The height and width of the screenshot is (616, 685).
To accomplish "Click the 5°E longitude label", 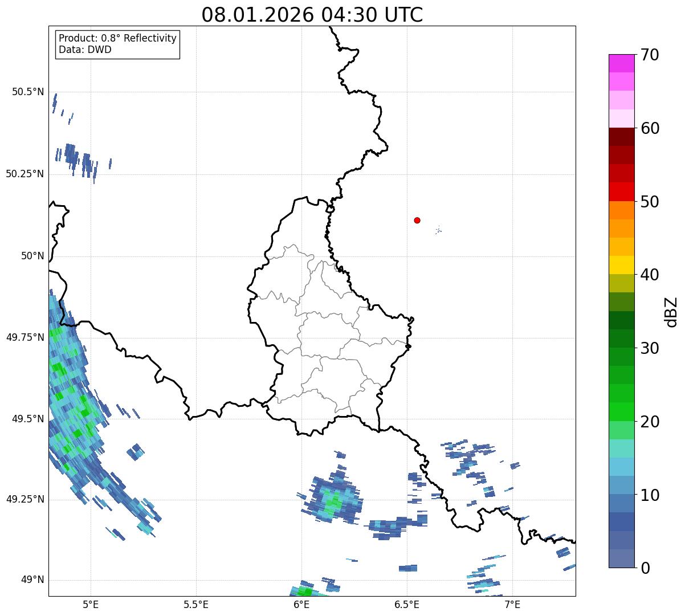I will pos(91,605).
